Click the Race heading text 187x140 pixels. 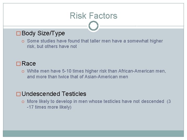click(x=29, y=64)
